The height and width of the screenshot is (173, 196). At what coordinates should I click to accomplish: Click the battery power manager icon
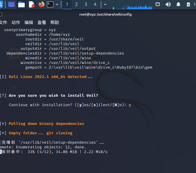pos(188,4)
